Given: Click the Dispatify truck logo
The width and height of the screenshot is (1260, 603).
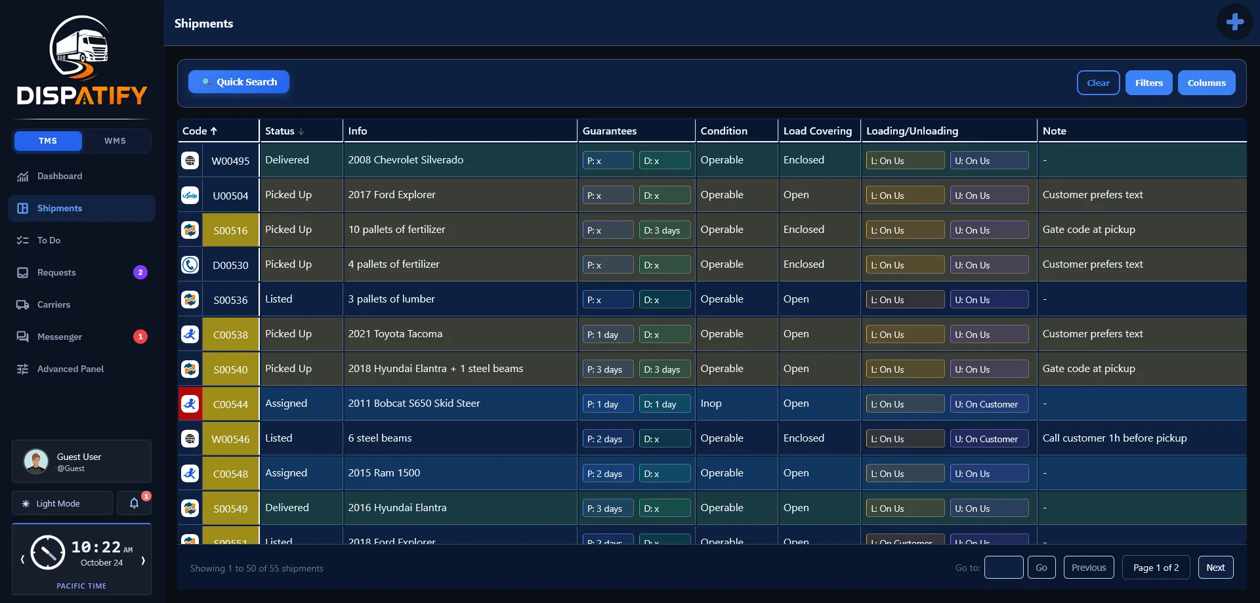Looking at the screenshot, I should pyautogui.click(x=79, y=47).
